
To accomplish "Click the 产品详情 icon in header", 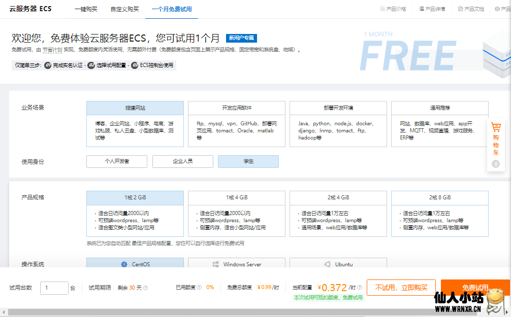I will coord(422,9).
